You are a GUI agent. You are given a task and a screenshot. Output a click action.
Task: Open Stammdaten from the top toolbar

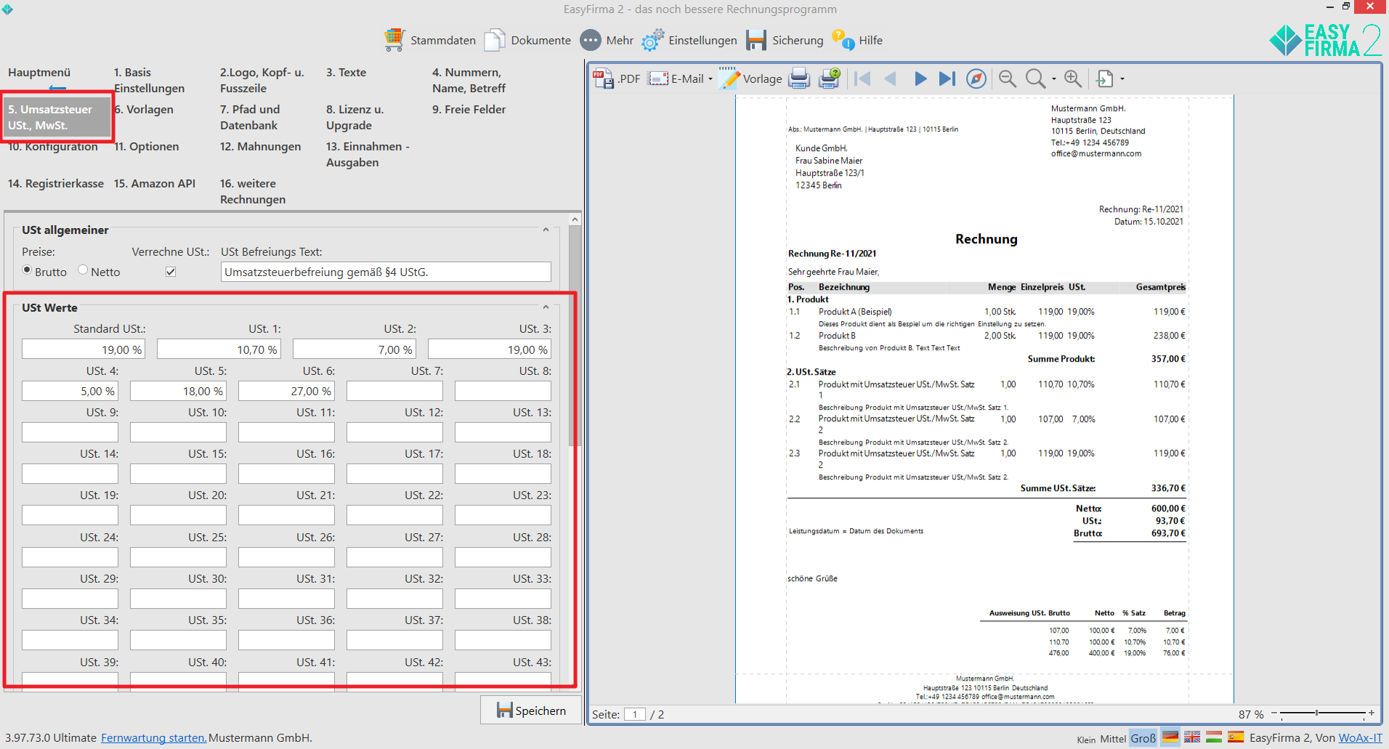coord(430,40)
